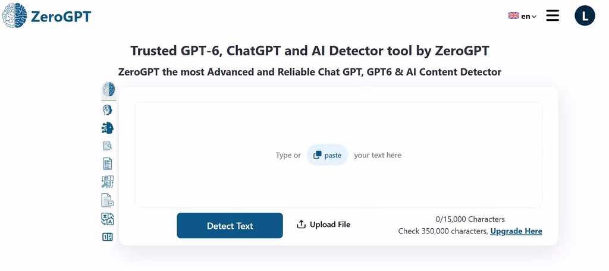The image size is (609, 271).
Task: Open the document with checkmark sidebar tool
Action: coord(108,200)
